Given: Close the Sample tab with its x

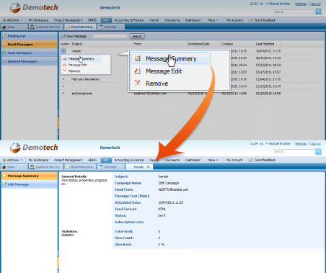Looking at the screenshot, I should [149, 167].
